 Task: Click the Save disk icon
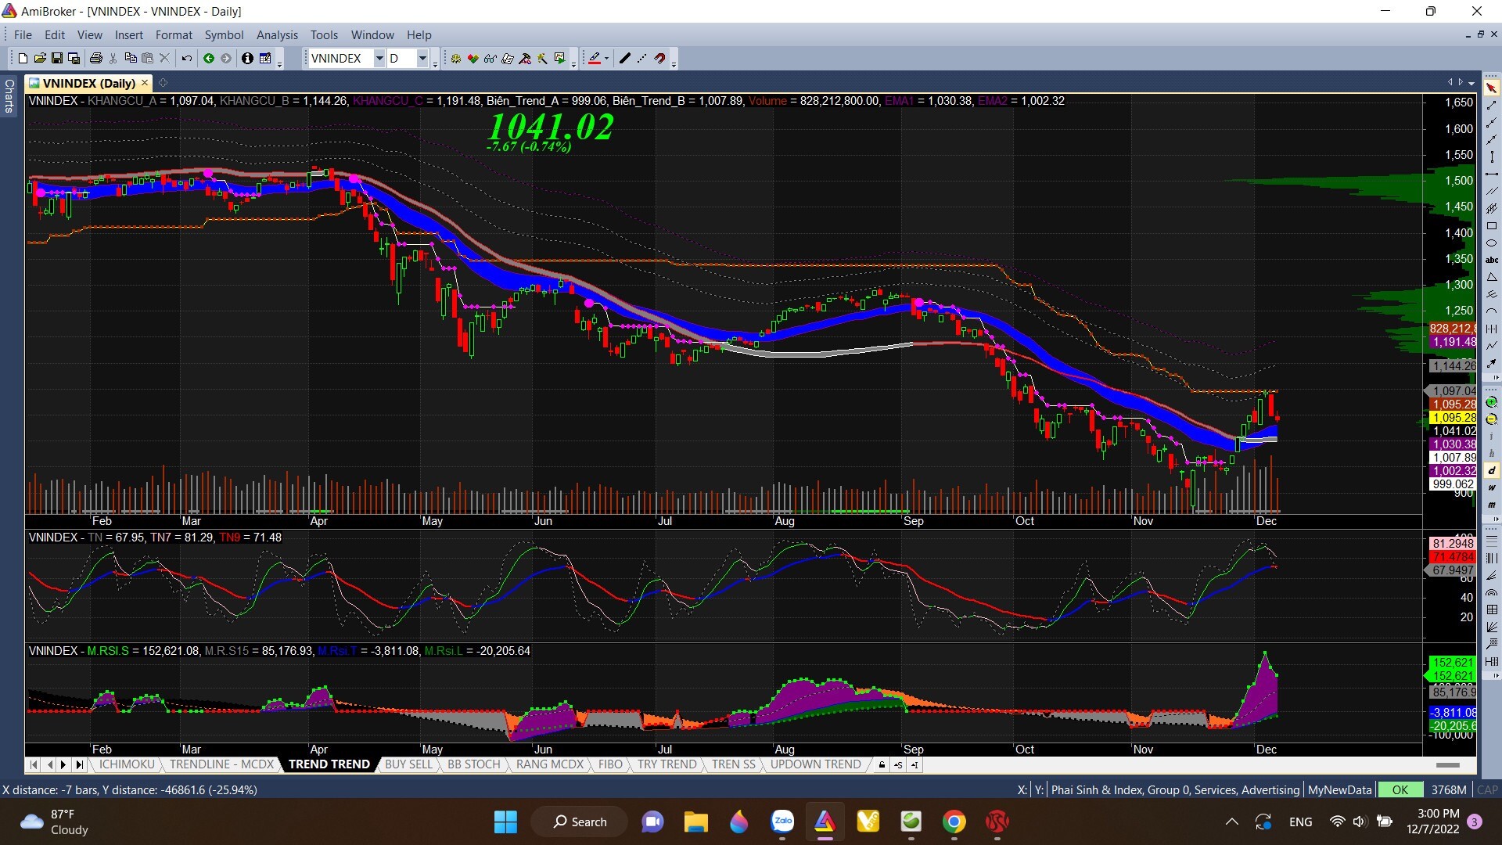point(57,59)
